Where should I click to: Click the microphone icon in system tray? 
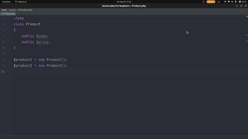click(x=236, y=2)
